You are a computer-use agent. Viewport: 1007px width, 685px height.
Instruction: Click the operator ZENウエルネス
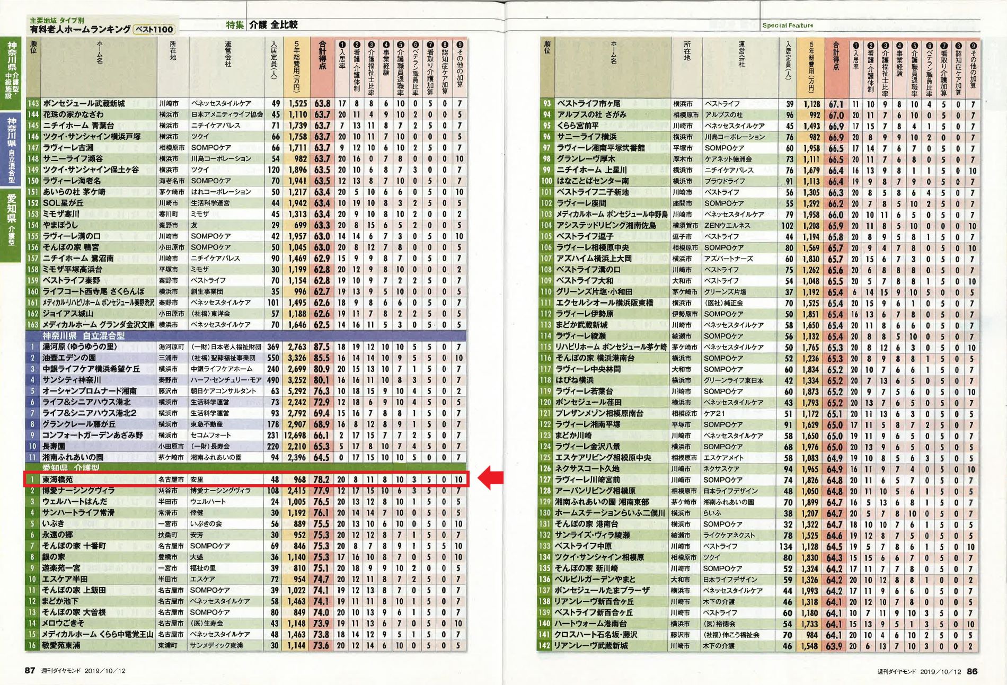(727, 225)
